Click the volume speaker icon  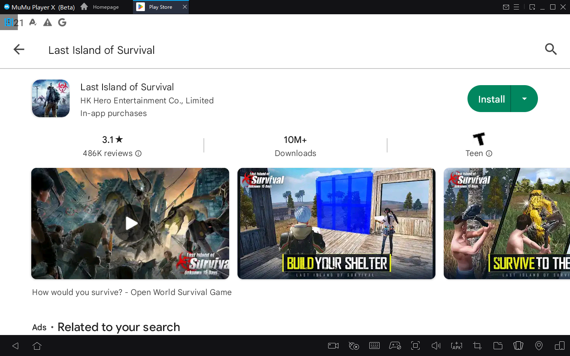click(436, 346)
